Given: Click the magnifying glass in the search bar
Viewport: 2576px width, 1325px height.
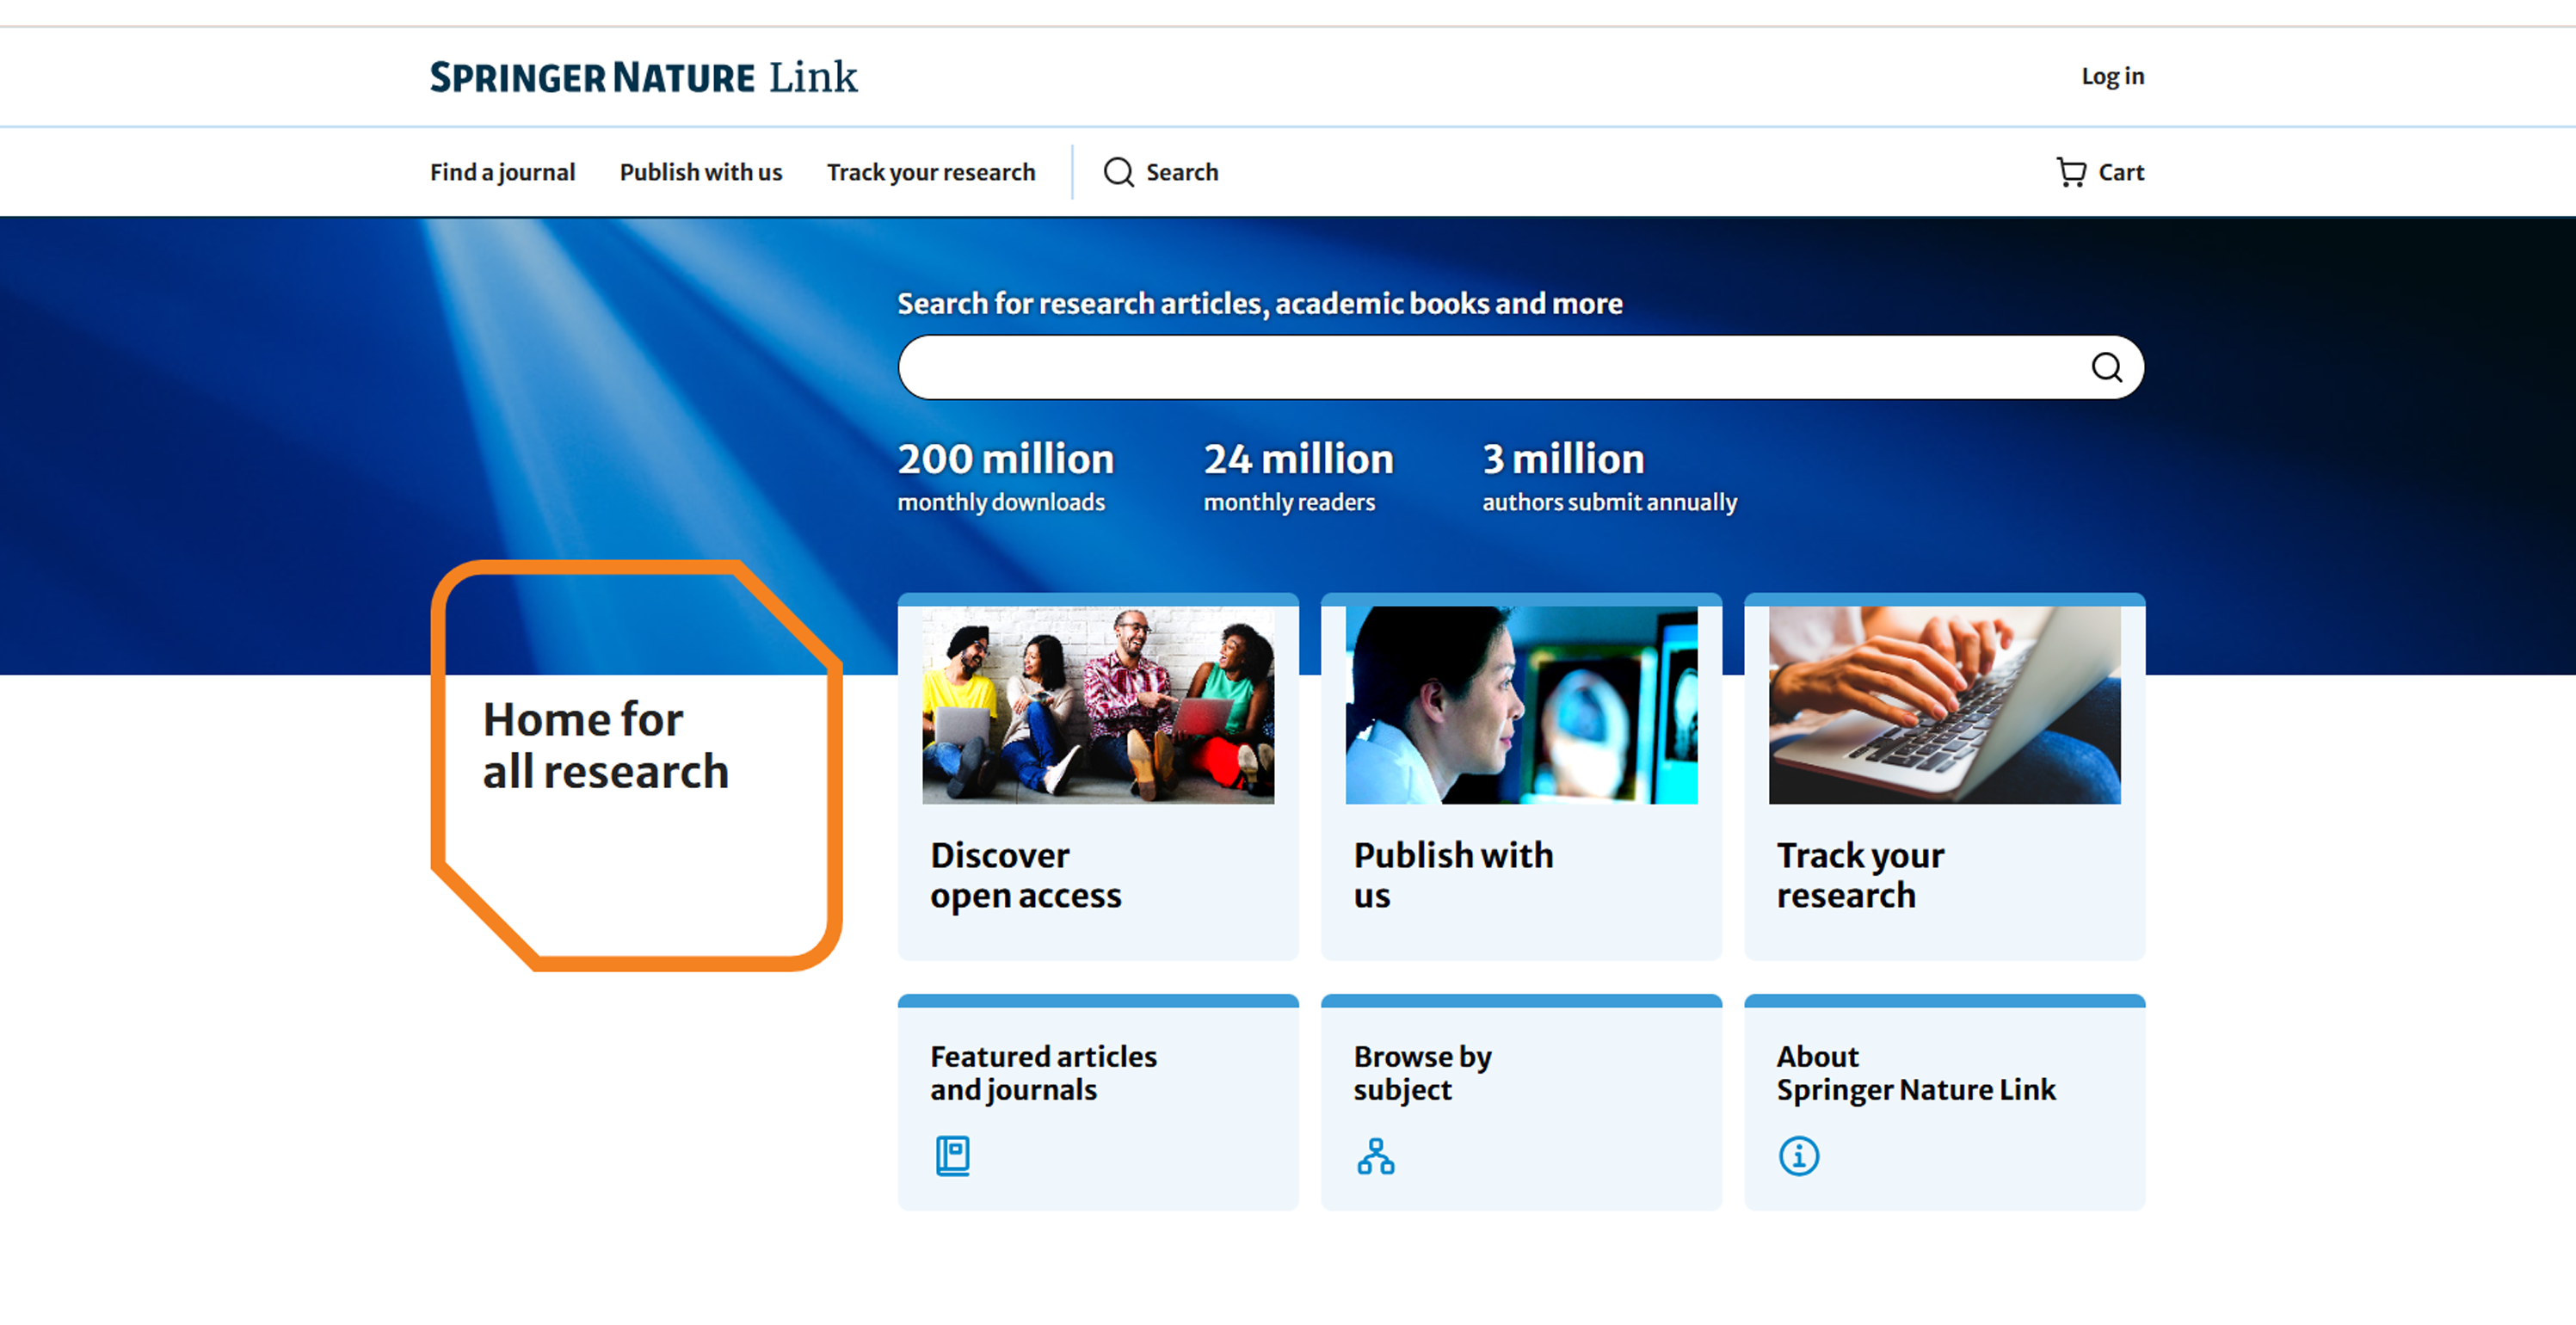Looking at the screenshot, I should coord(2108,367).
